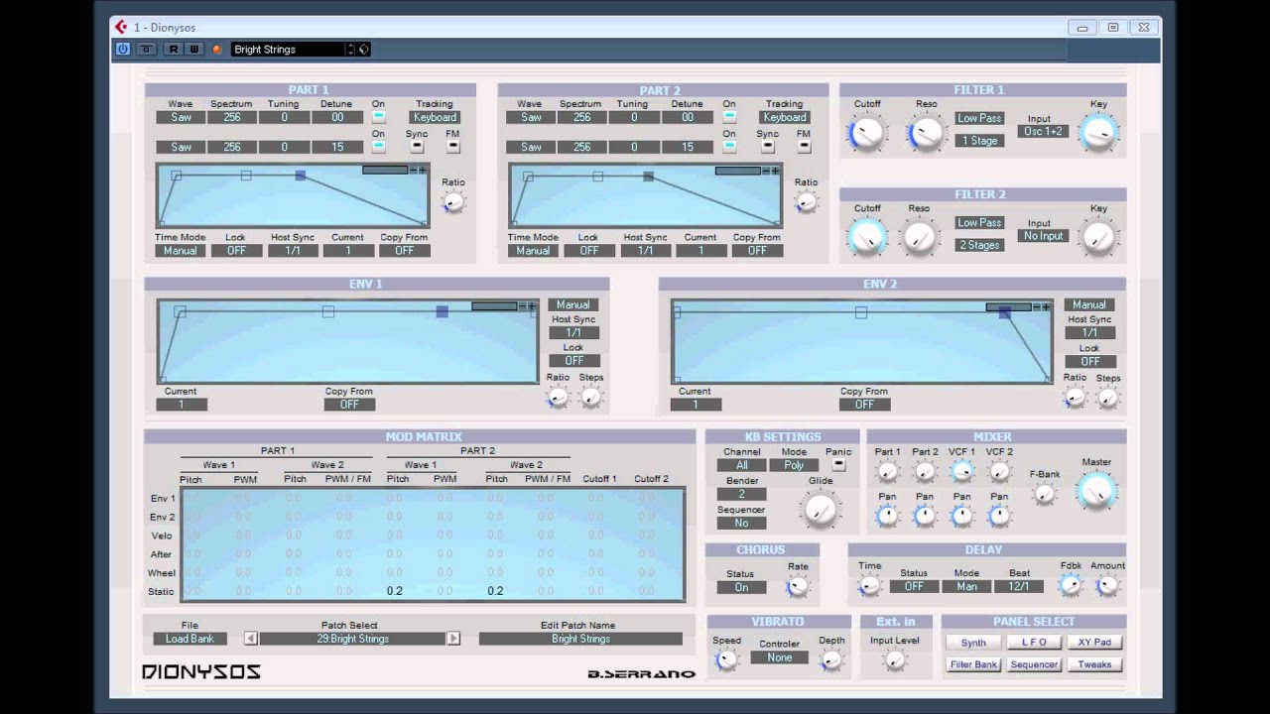Click the Filter 2 Key knob

click(x=1098, y=237)
